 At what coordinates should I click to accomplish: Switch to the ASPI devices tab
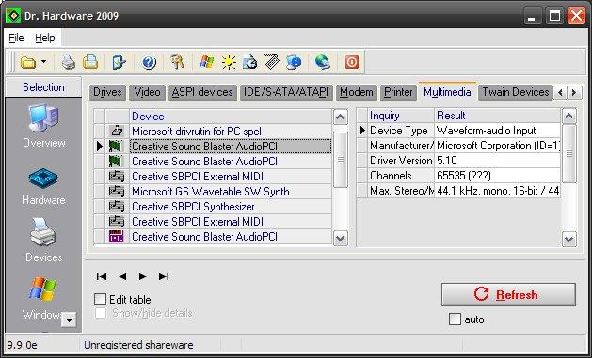[202, 92]
